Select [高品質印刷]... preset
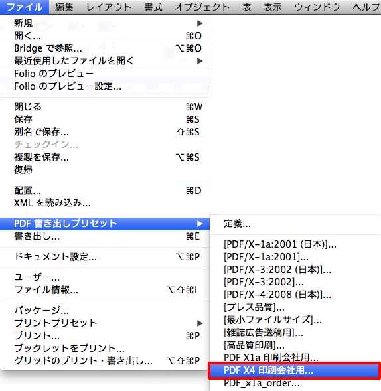Viewport: 381px width, 391px height. coord(295,345)
